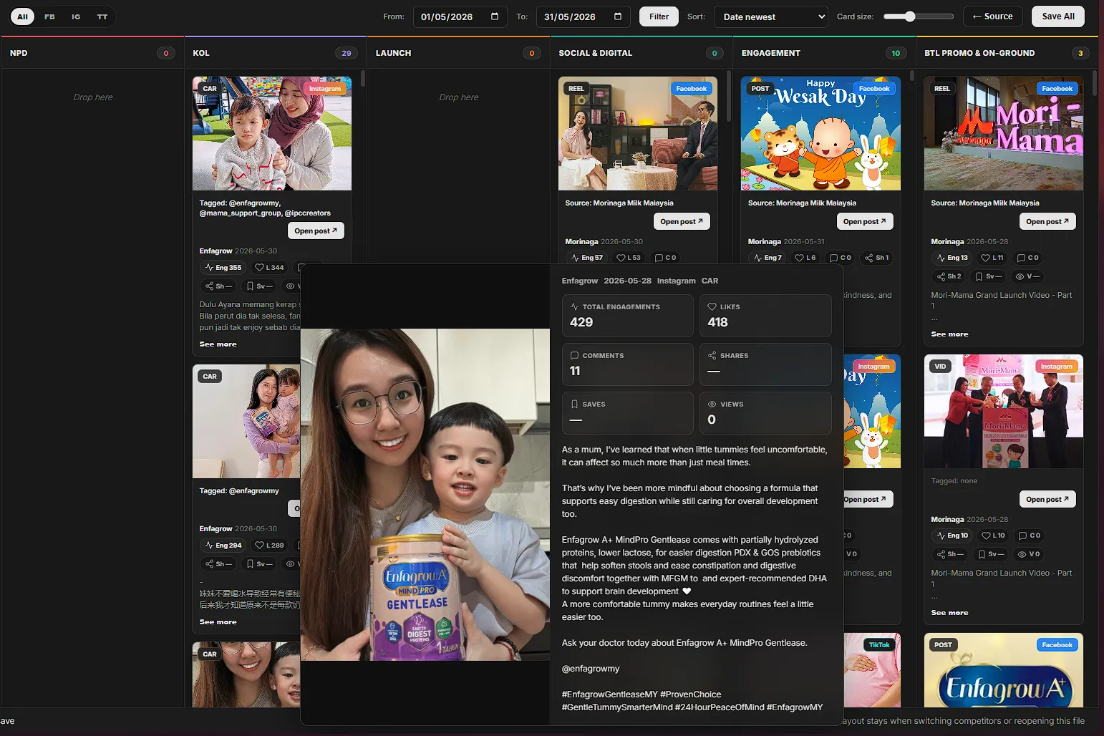Open the Sort dropdown showing Date newest

(x=771, y=16)
